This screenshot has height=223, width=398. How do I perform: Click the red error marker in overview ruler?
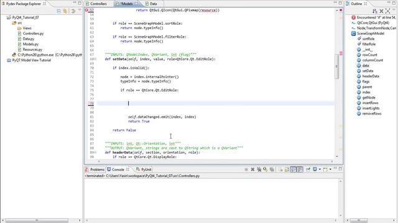point(341,53)
